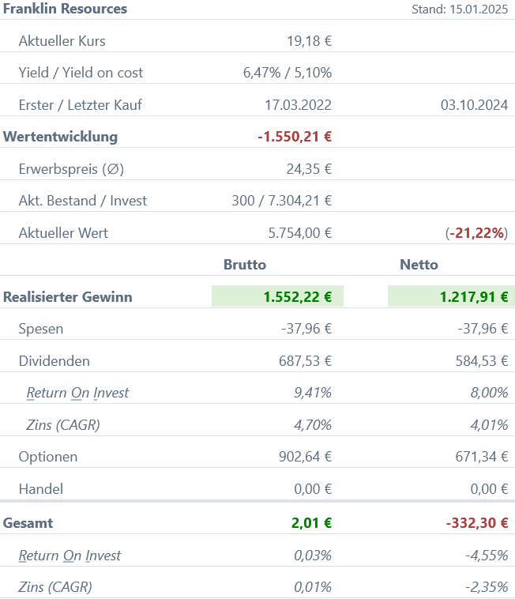
Task: Click the 0,01% total CAGR
Action: tap(313, 587)
